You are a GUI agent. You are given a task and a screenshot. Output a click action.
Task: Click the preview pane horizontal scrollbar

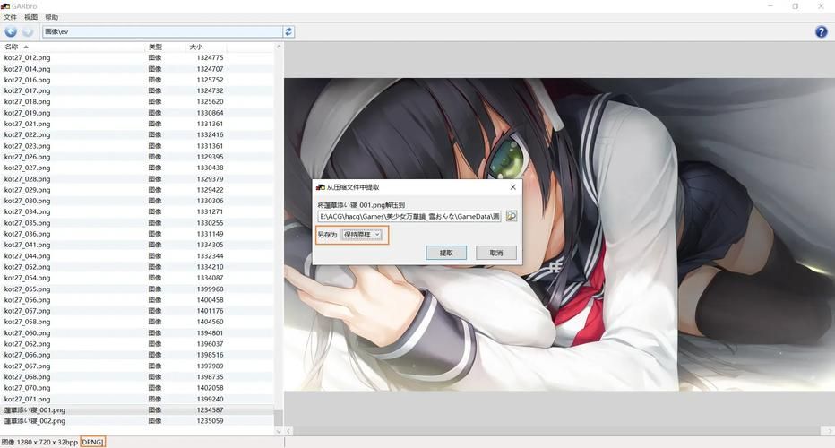[x=559, y=431]
